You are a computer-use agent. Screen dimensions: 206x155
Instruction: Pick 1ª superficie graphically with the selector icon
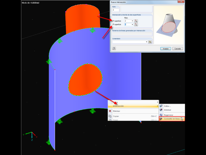[136, 21]
